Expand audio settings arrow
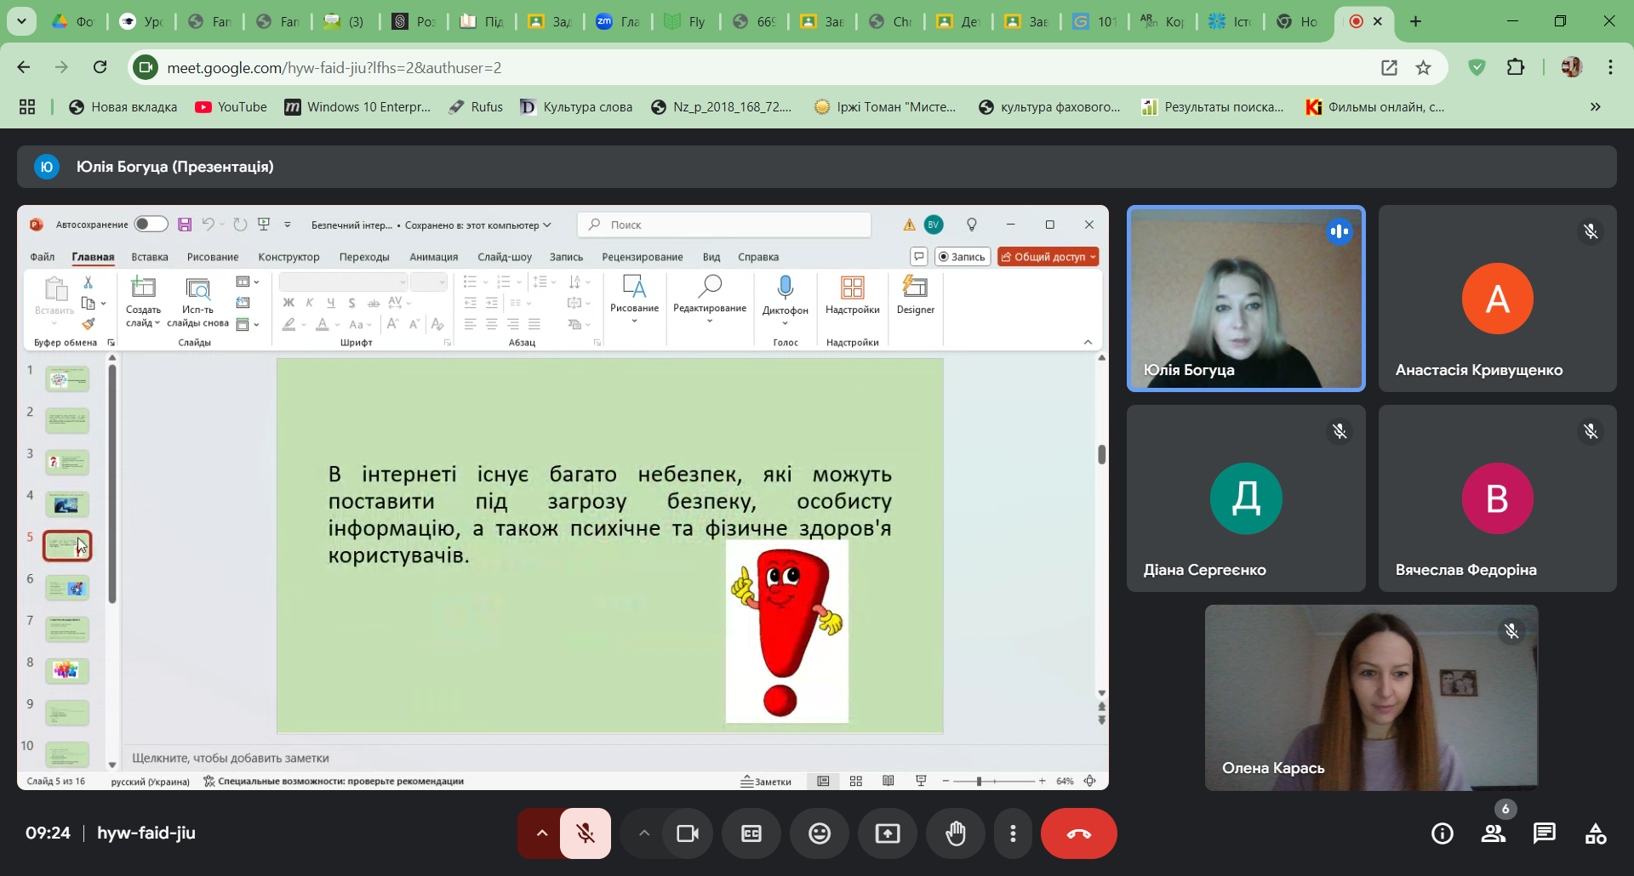Screen dimensions: 1634x876 tap(541, 833)
